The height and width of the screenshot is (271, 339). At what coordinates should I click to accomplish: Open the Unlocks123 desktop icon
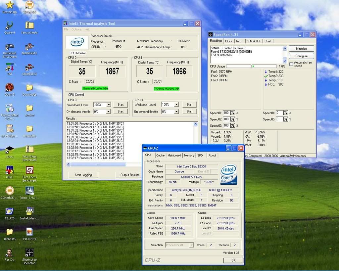pos(29,69)
